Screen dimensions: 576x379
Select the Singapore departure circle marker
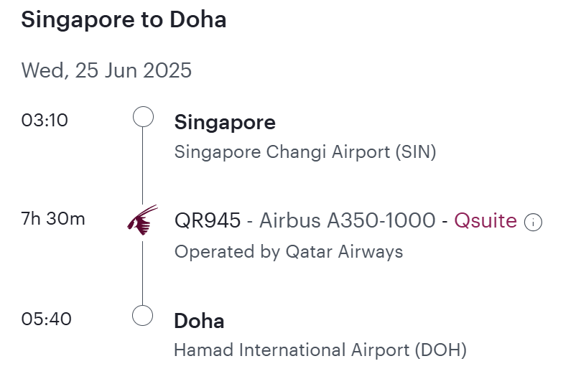[143, 117]
